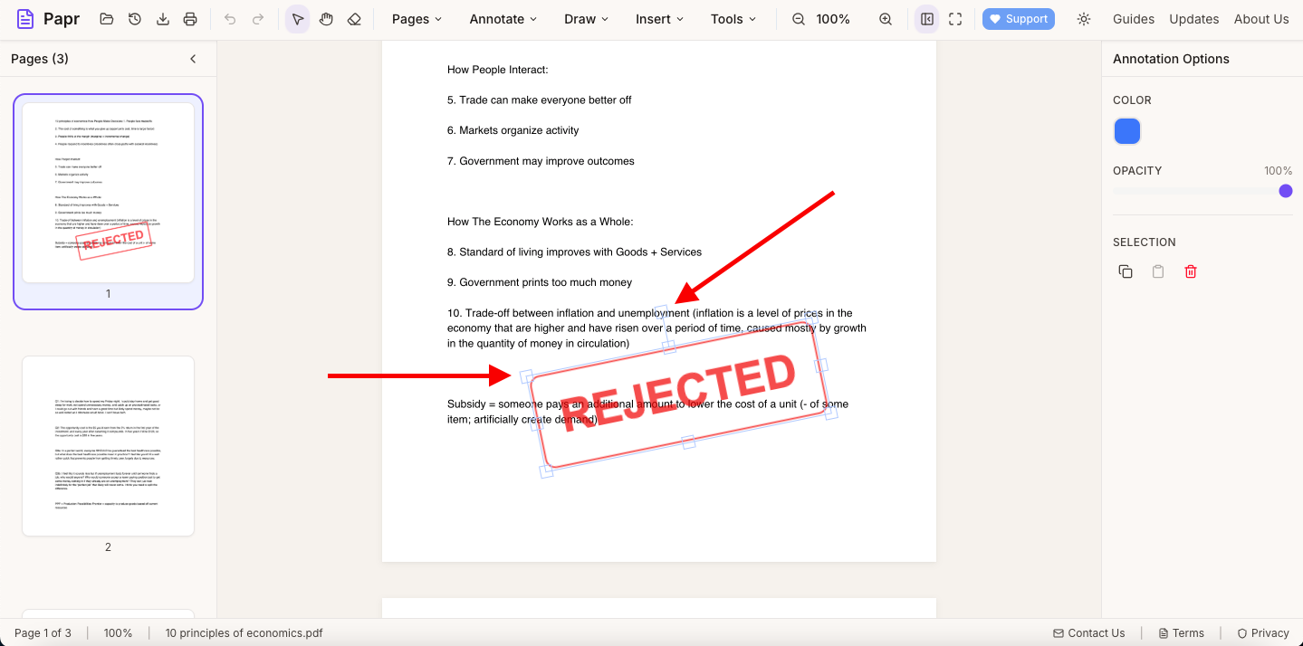Open document history
The height and width of the screenshot is (646, 1303).
[134, 18]
